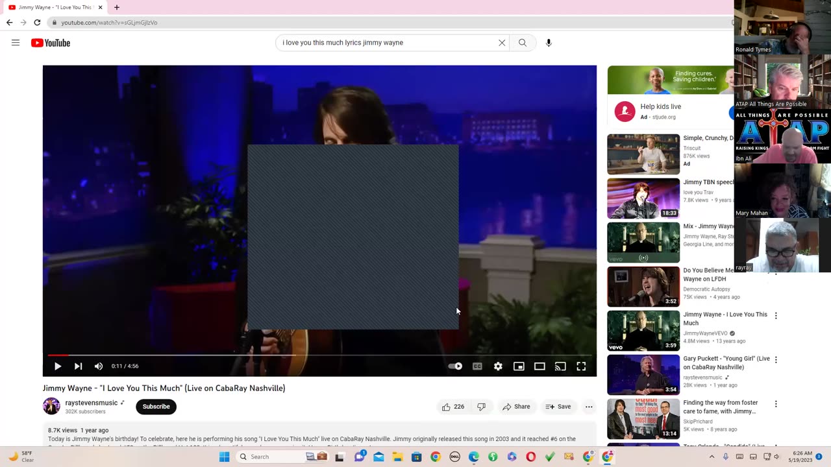
Task: Open raystevensmusic channel name link
Action: (91, 403)
